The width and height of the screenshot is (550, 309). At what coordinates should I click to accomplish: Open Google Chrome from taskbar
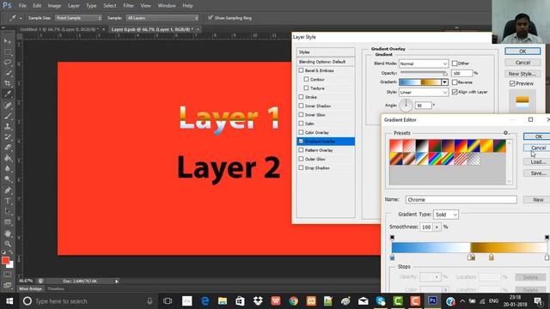tap(293, 301)
